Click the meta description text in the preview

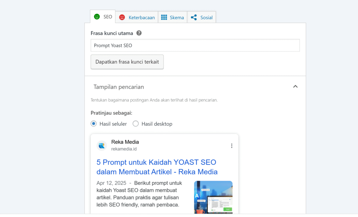(140, 194)
